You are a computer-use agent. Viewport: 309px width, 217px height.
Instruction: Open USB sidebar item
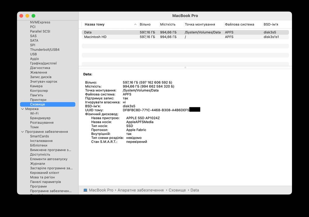click(33, 54)
